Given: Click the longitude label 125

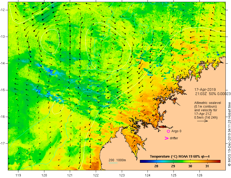Looking at the screenshot, I should click(174, 175).
